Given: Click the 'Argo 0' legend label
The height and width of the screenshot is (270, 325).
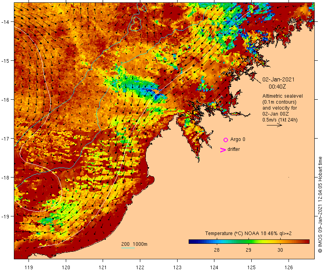Looking at the screenshot, I should click(238, 139).
